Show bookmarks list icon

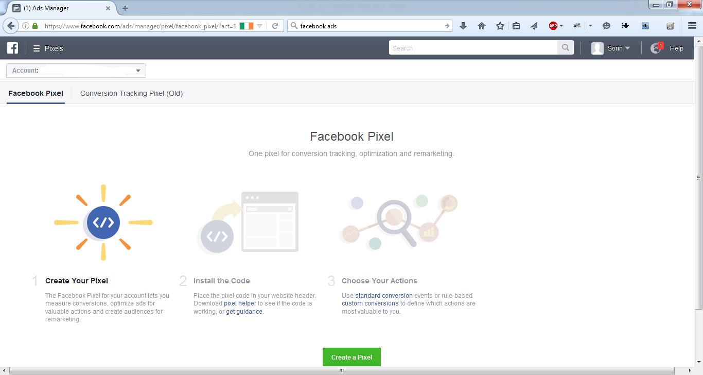pyautogui.click(x=516, y=26)
